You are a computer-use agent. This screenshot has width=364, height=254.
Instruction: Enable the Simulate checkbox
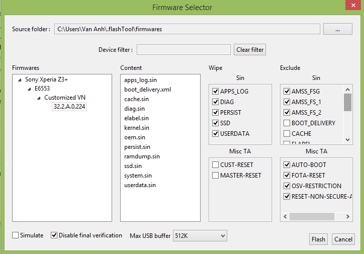point(15,235)
